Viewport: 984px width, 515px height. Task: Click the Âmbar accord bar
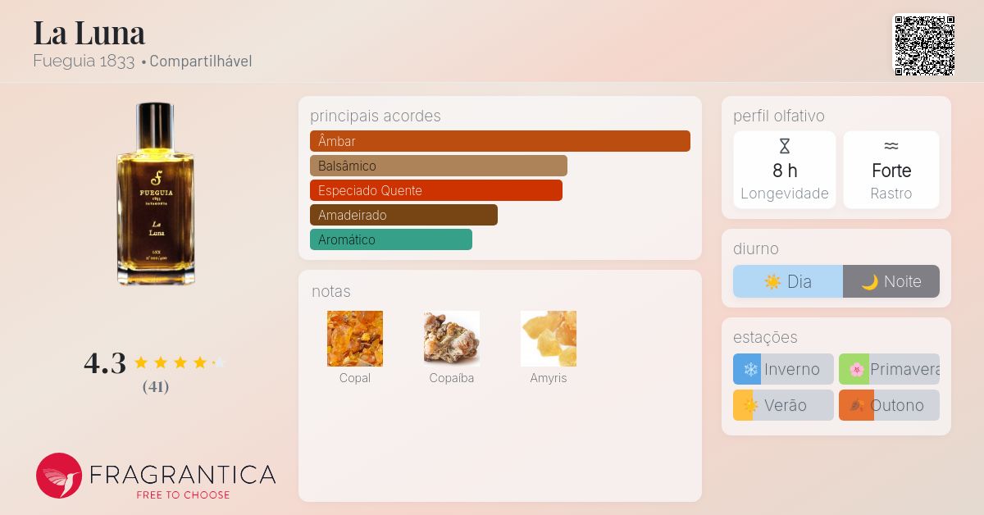click(500, 141)
